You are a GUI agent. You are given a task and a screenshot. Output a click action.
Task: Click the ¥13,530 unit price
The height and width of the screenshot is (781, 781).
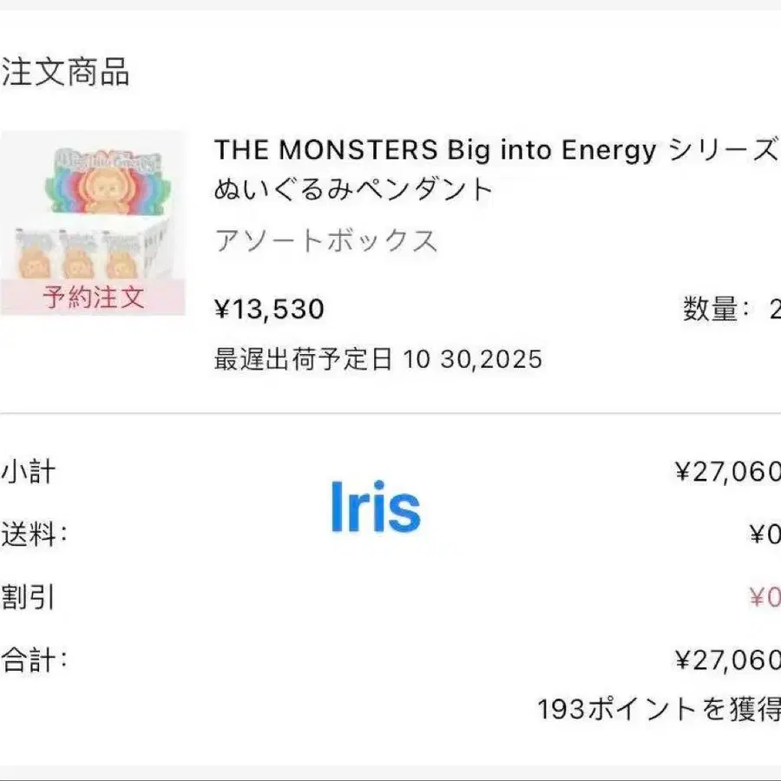269,309
